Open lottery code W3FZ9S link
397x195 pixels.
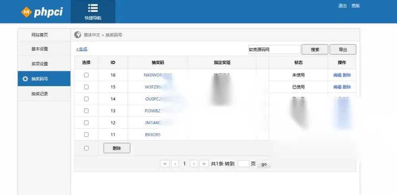point(153,87)
